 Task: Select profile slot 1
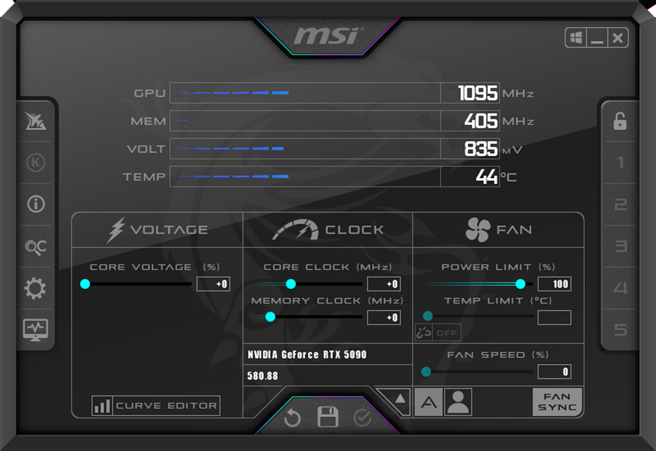click(620, 163)
